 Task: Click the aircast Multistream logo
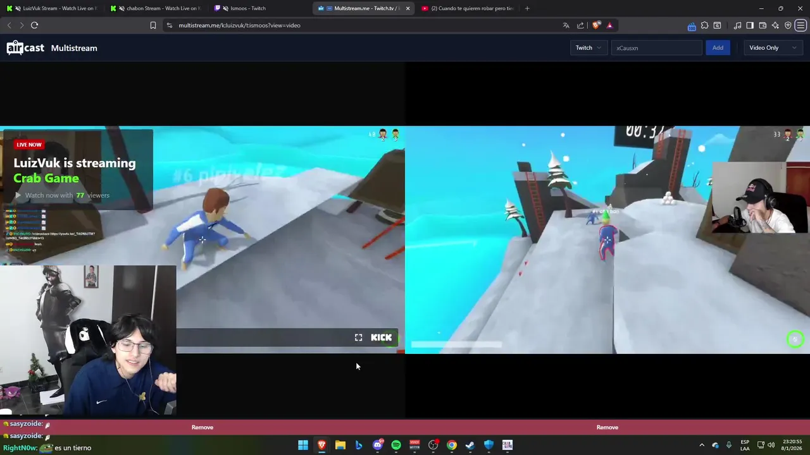52,48
